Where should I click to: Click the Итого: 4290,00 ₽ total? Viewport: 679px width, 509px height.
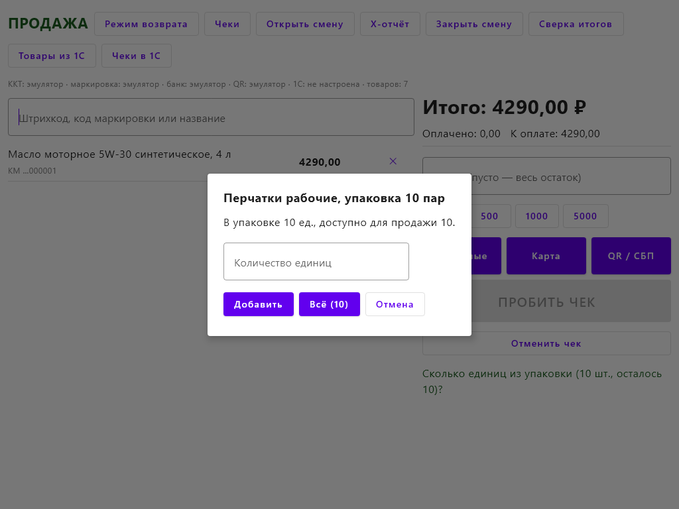click(504, 107)
